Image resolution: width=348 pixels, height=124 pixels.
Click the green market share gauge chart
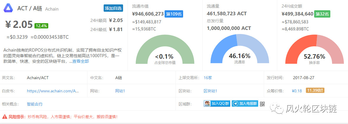click(x=165, y=50)
